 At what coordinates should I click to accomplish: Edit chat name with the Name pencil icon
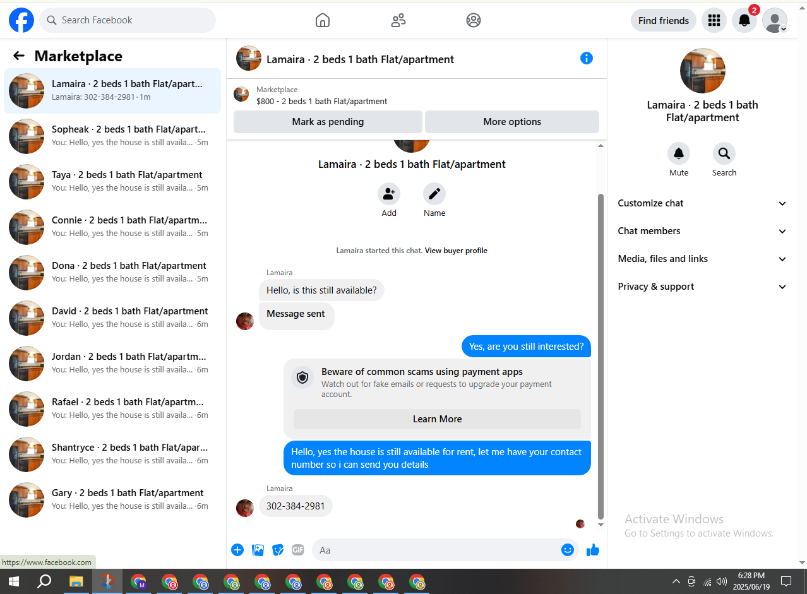pyautogui.click(x=434, y=194)
